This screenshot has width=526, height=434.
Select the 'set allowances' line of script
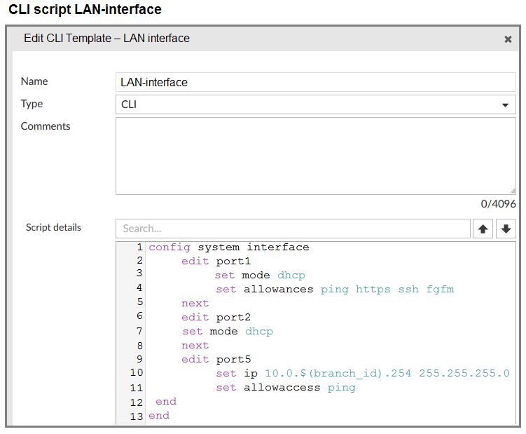pyautogui.click(x=335, y=289)
